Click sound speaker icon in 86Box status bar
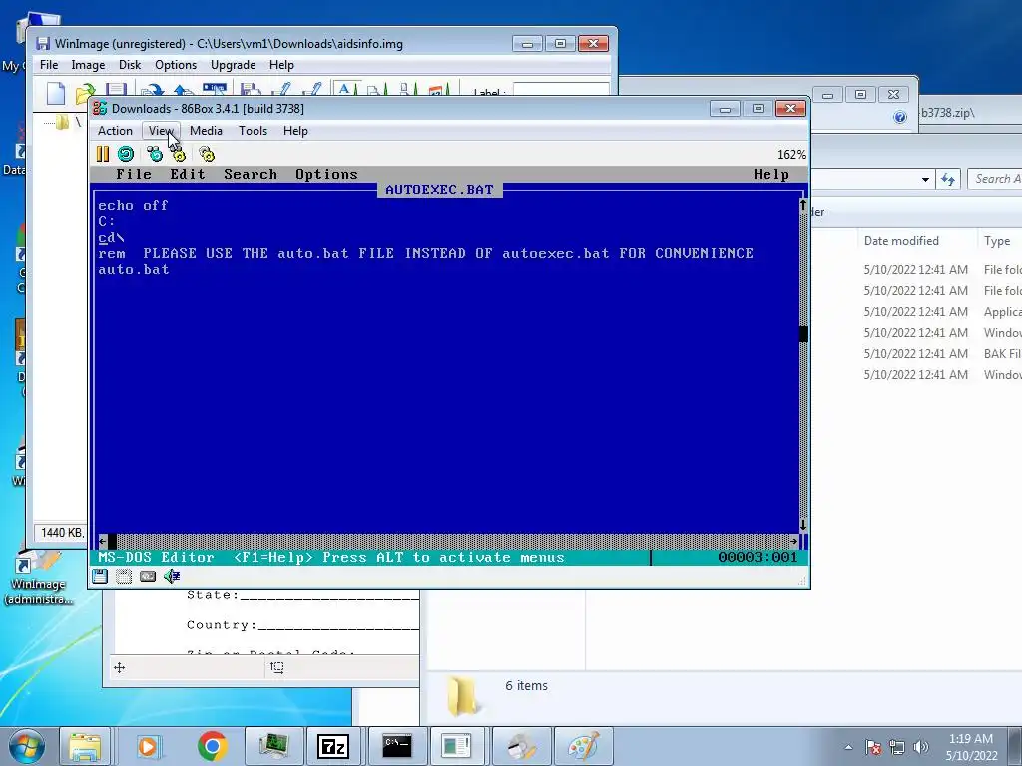 172,575
